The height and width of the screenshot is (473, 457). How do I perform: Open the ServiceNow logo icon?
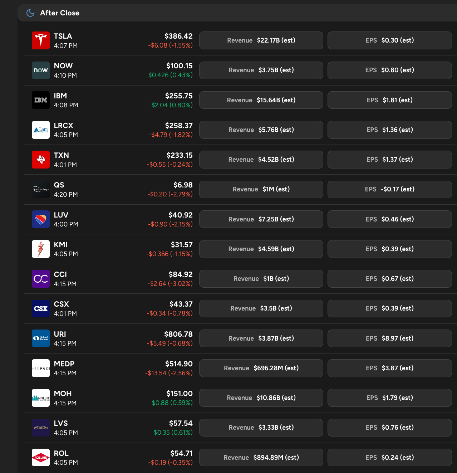41,70
